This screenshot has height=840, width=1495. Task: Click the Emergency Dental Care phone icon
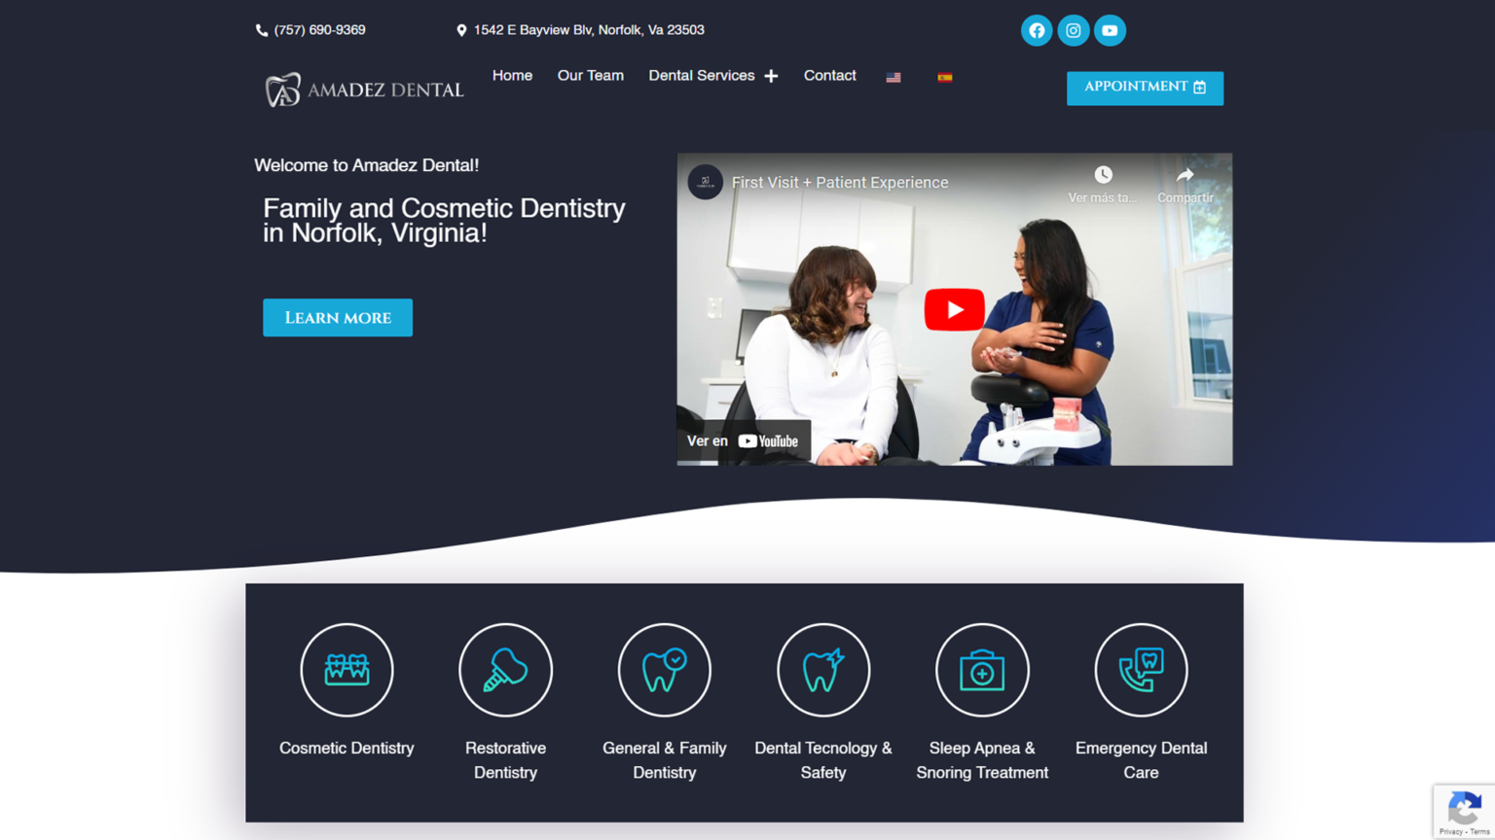click(1141, 670)
